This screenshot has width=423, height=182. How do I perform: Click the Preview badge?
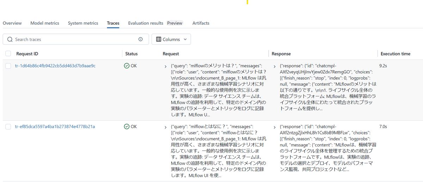[175, 23]
